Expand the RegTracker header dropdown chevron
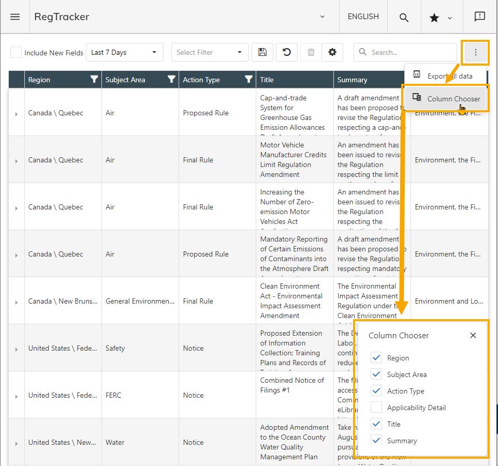 [x=322, y=17]
